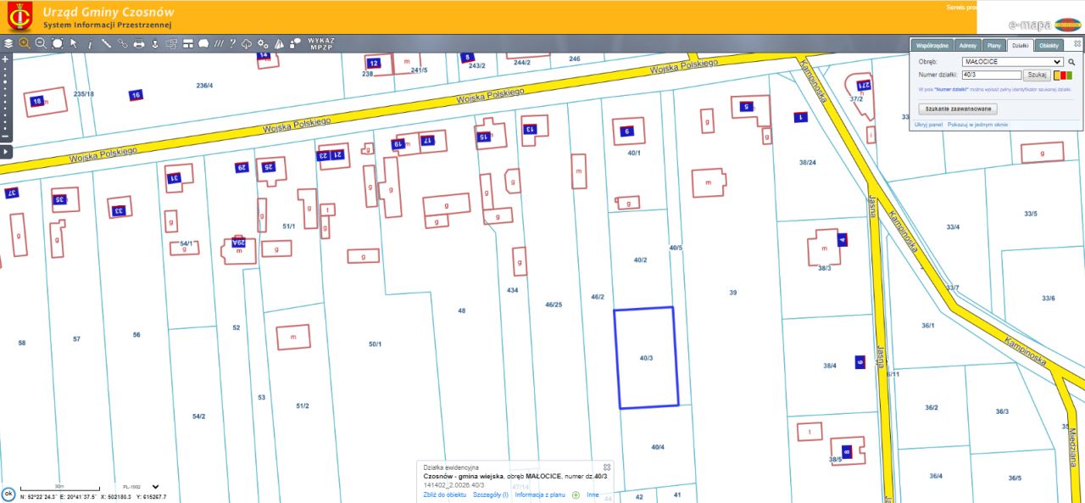Switch to the Adresy tab
The image size is (1085, 503).
pyautogui.click(x=968, y=46)
